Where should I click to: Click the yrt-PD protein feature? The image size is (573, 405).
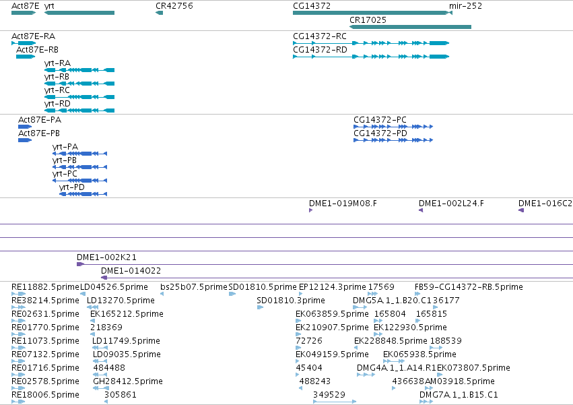click(83, 194)
